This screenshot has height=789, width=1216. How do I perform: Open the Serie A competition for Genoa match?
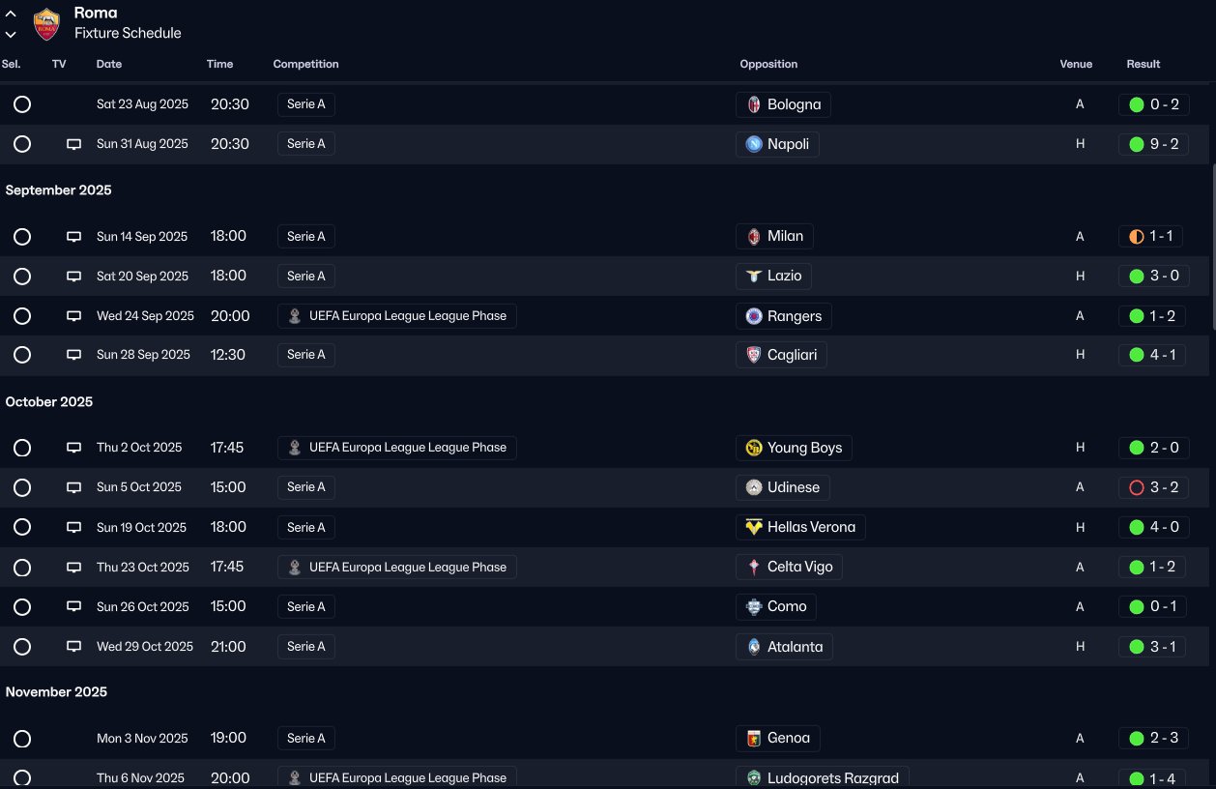pyautogui.click(x=306, y=739)
